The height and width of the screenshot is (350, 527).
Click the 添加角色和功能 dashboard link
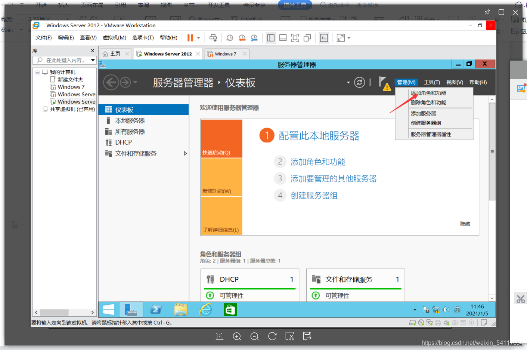(x=318, y=162)
